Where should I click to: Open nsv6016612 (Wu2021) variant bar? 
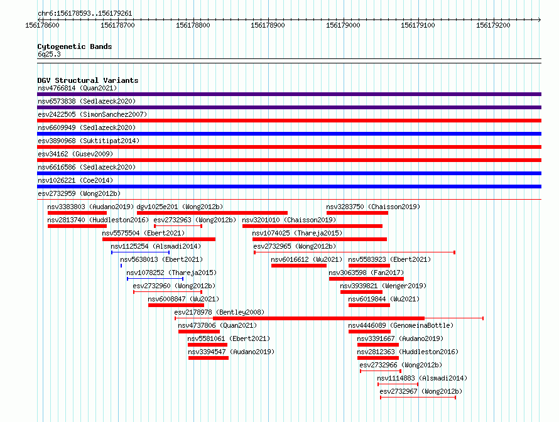tap(299, 266)
